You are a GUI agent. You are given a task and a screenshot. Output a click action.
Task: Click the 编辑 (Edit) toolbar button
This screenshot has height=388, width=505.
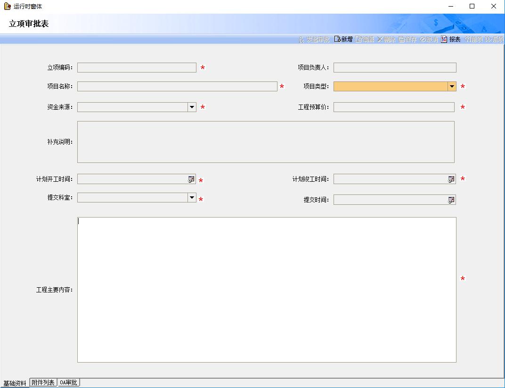tap(365, 40)
